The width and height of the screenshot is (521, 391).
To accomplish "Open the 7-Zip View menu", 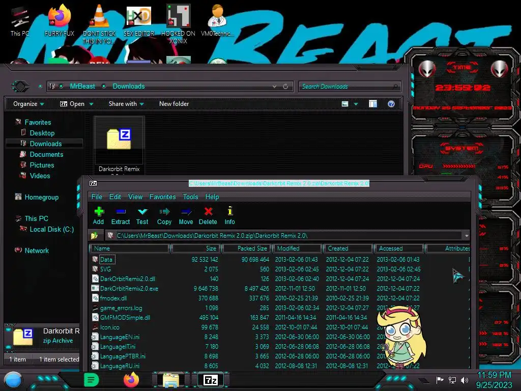I will coord(135,197).
